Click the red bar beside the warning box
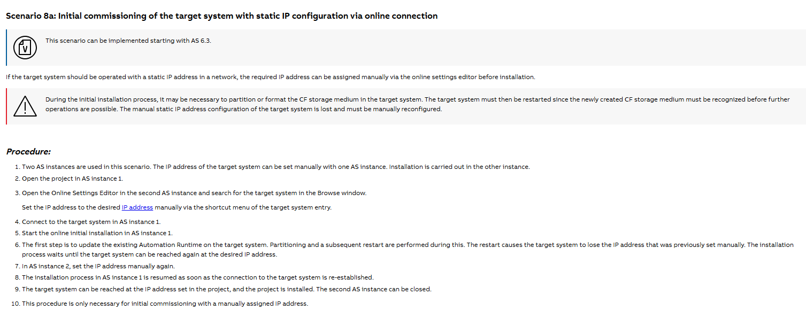 (6, 106)
